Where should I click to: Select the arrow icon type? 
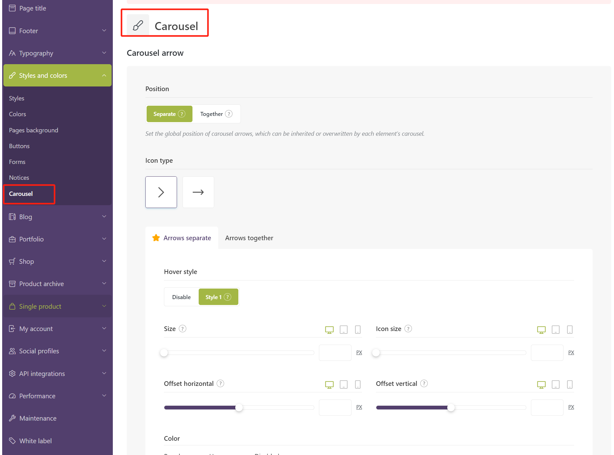[198, 192]
